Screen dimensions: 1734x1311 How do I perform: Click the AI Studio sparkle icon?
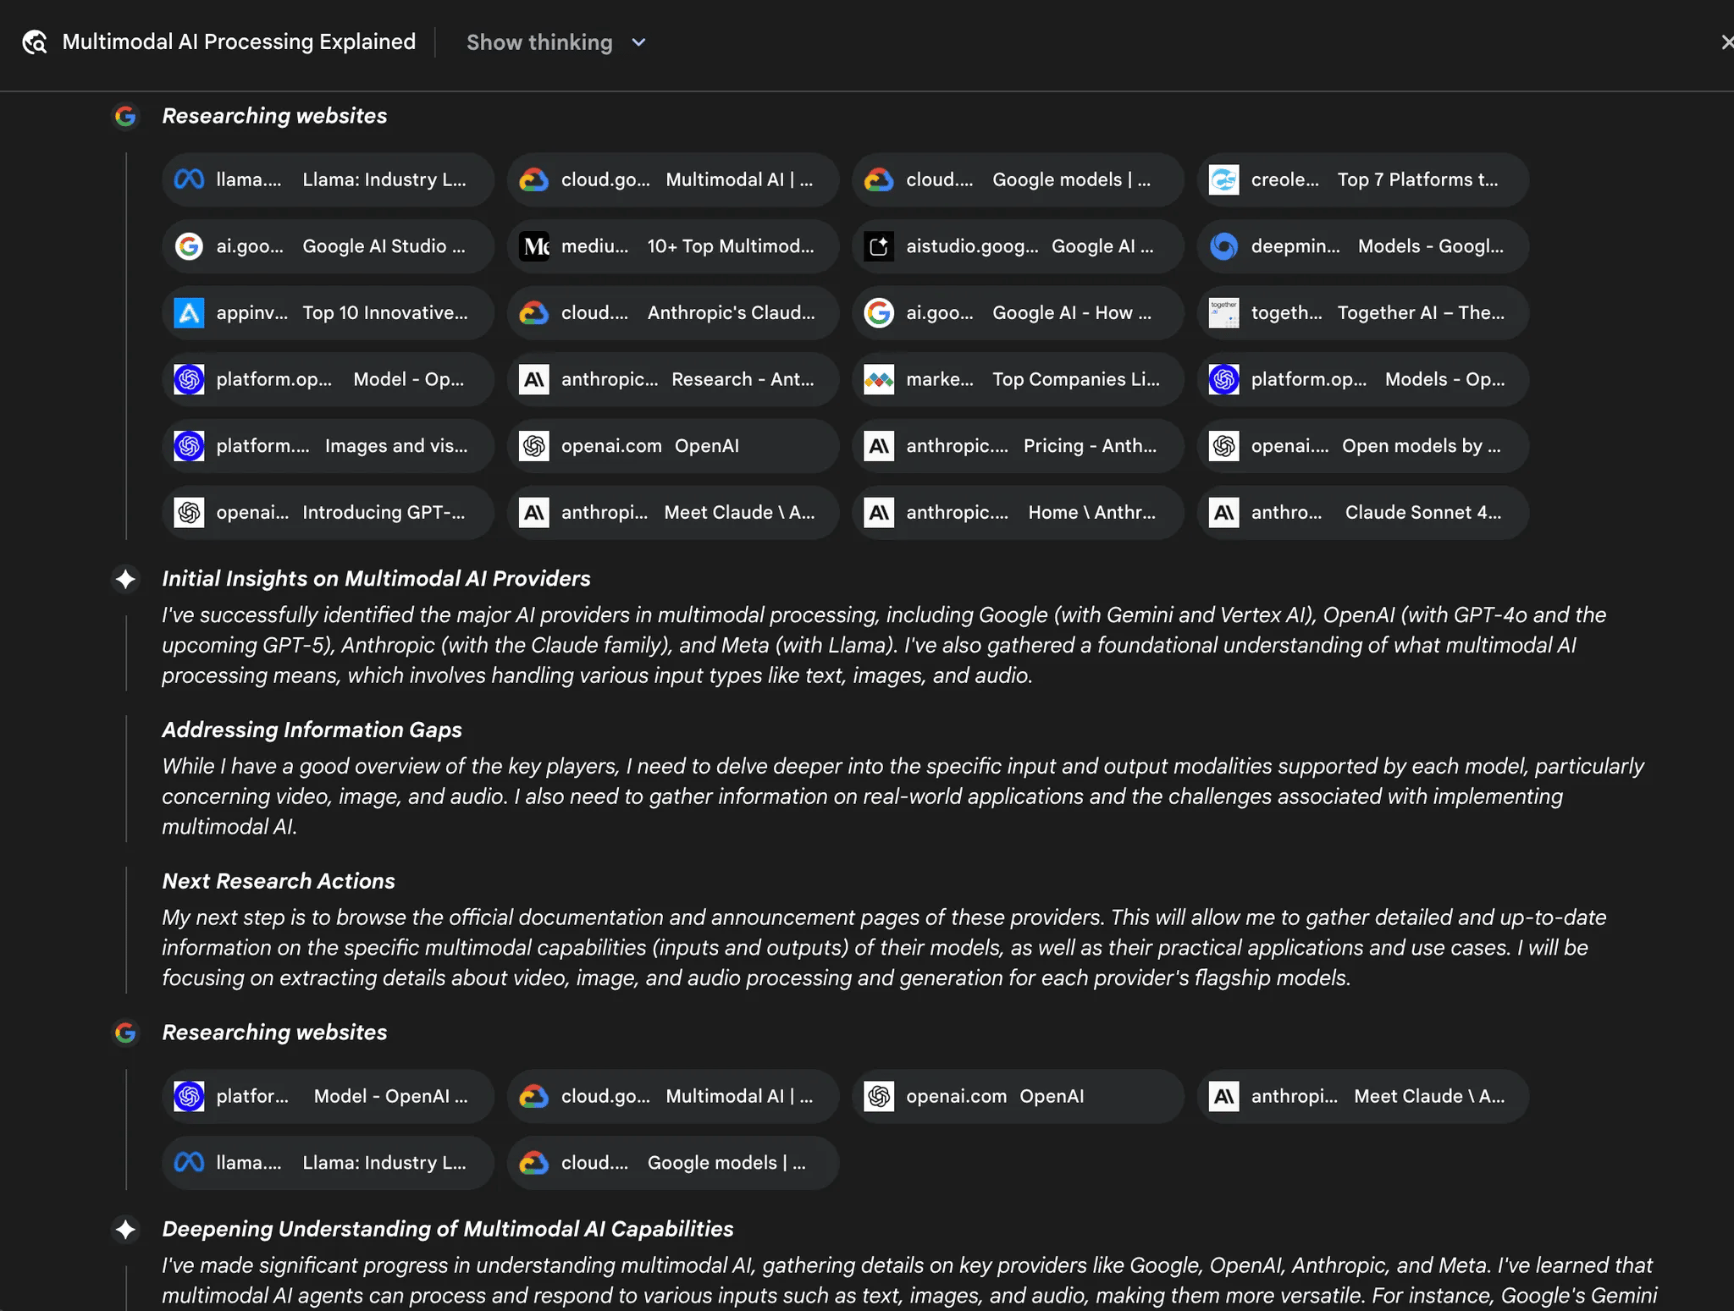pos(879,246)
